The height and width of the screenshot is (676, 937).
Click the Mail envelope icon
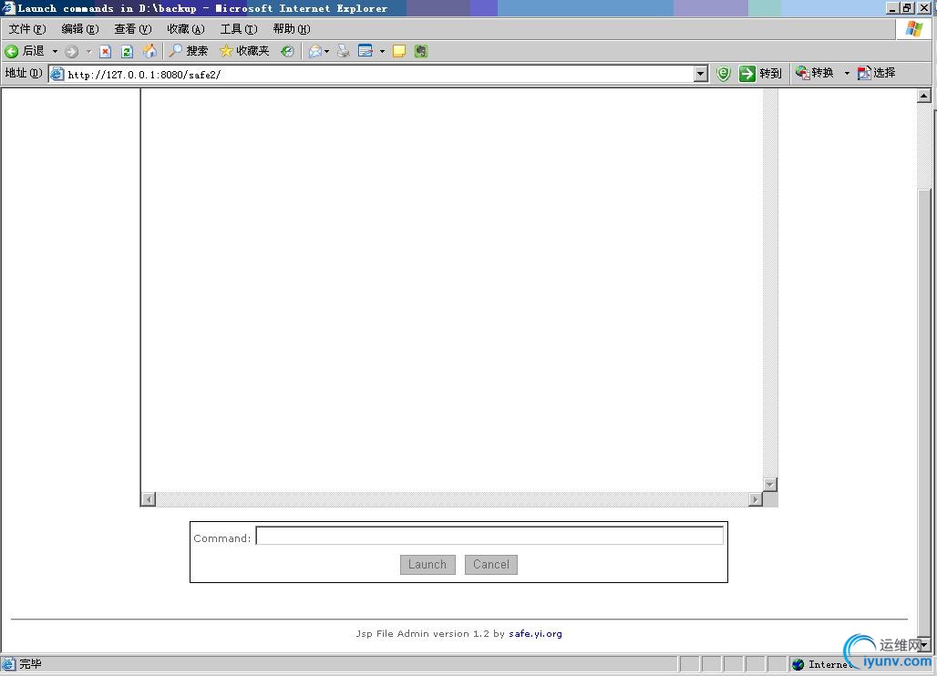[315, 51]
